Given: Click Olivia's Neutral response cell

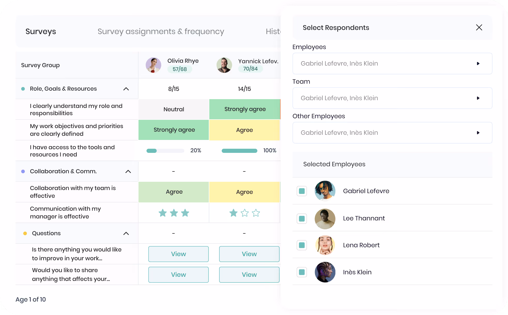Looking at the screenshot, I should pos(174,109).
